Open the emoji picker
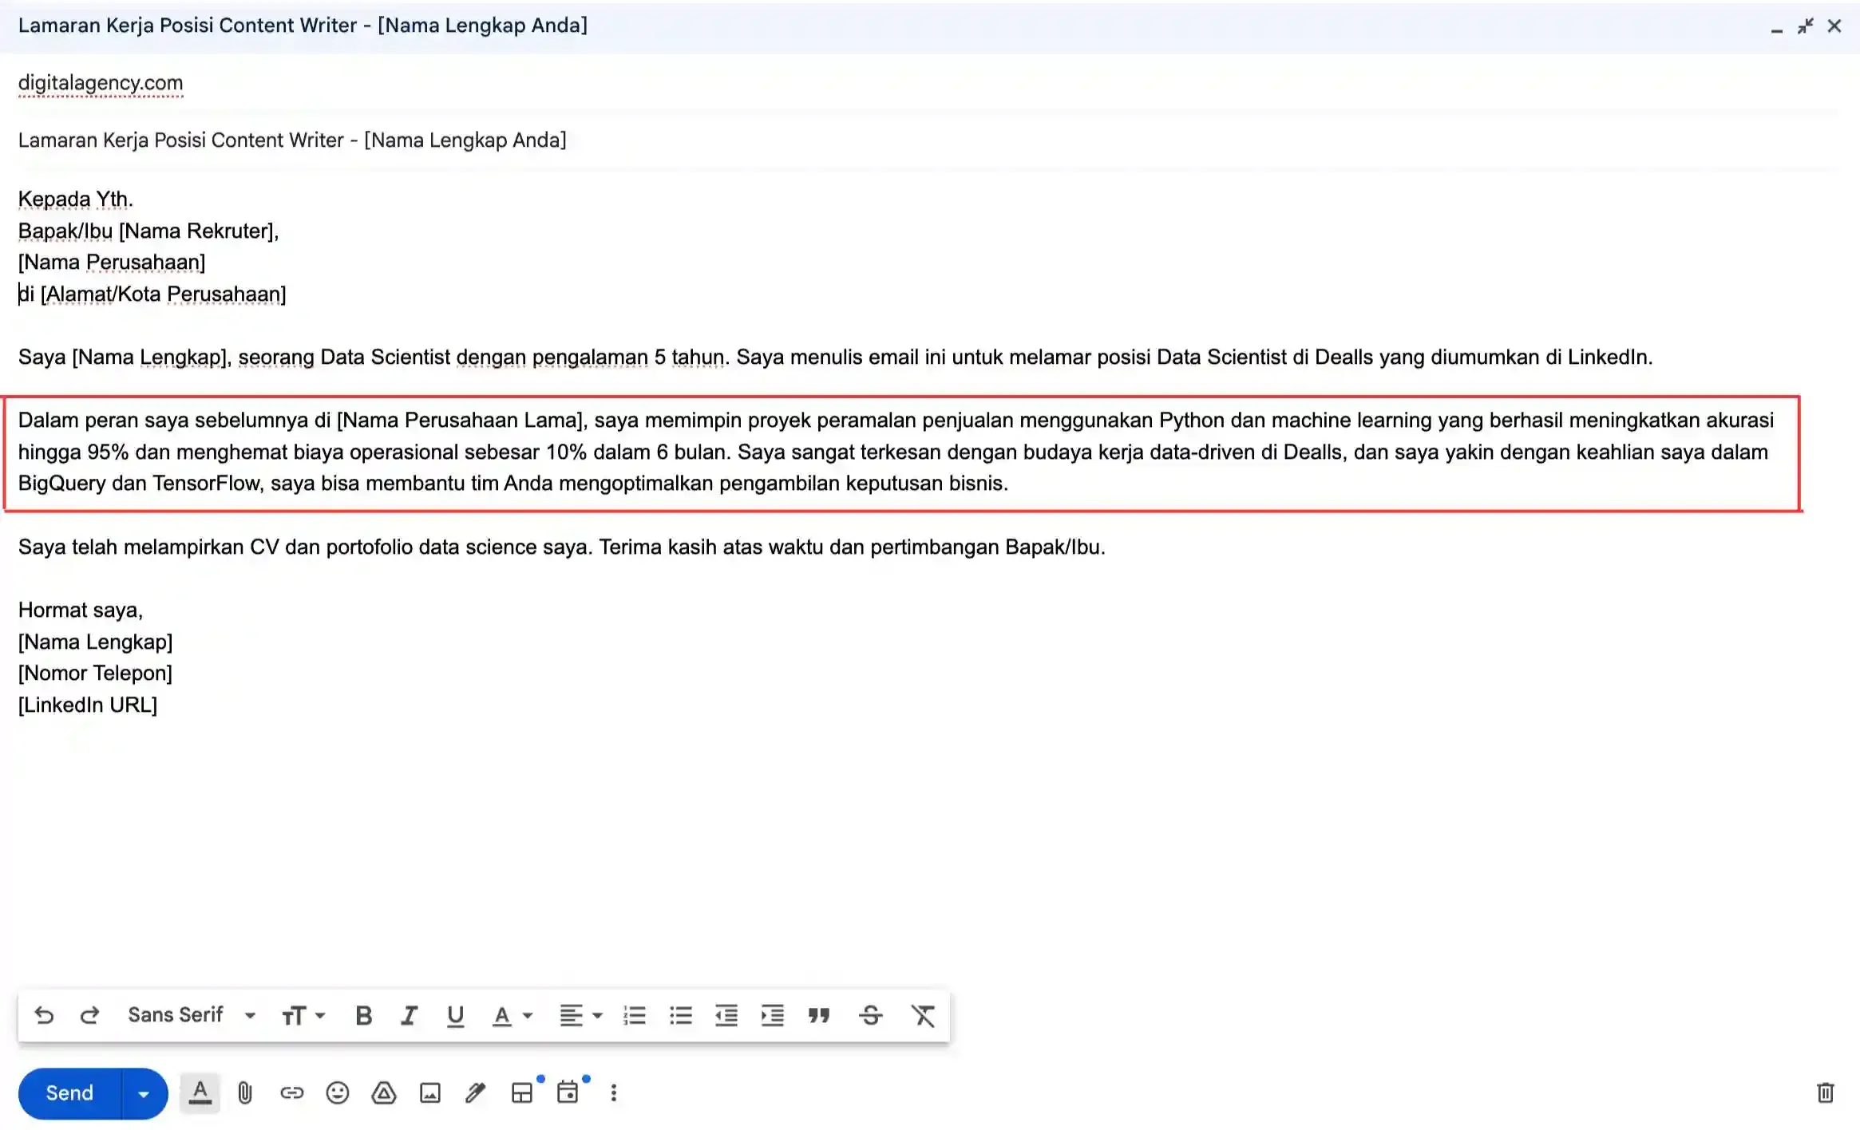This screenshot has width=1860, height=1130. pos(338,1092)
